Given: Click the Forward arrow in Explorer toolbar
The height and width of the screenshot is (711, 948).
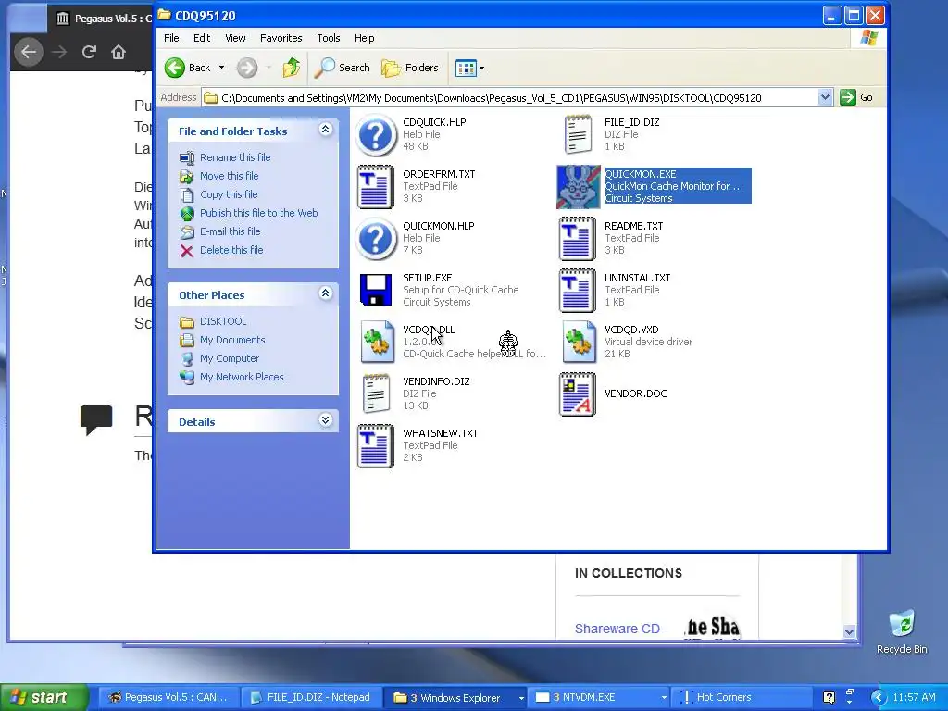Looking at the screenshot, I should (246, 68).
